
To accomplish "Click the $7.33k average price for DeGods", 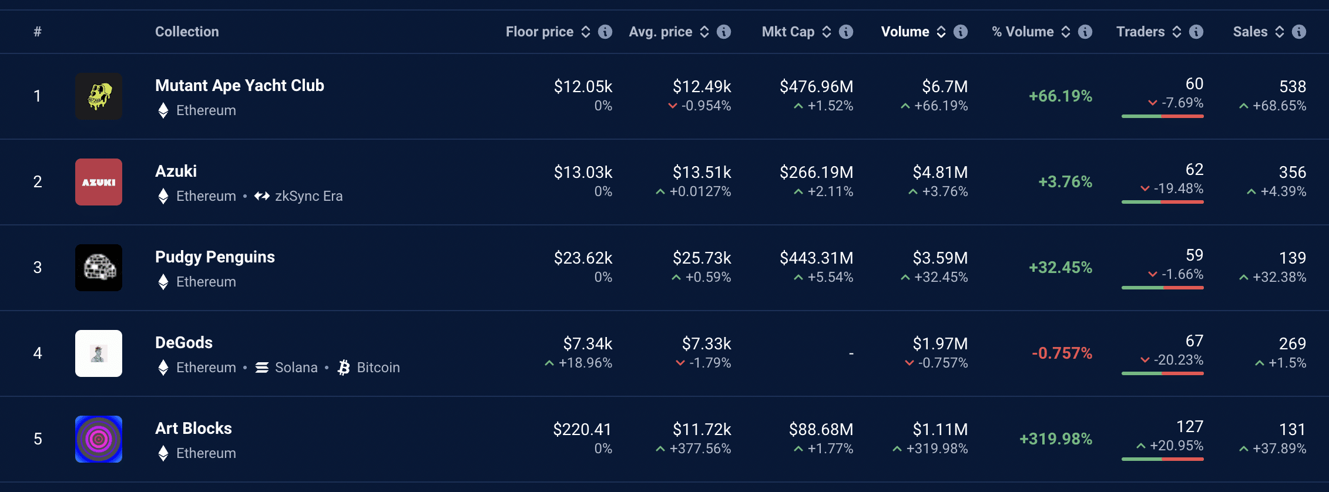I will pyautogui.click(x=706, y=344).
